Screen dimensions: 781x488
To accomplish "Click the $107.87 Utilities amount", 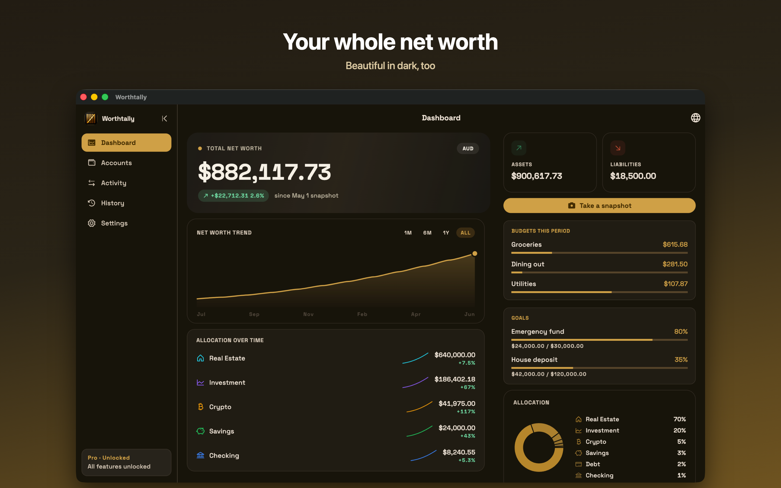I will (676, 284).
